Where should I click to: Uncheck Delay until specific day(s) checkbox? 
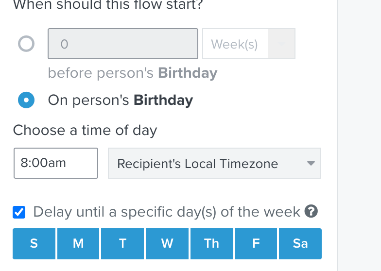(19, 212)
